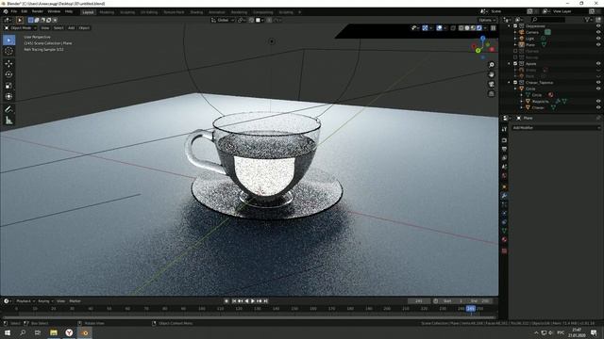Screen dimensions: 604x339
Task: Switch to Material Preview shading mode
Action: (x=473, y=28)
